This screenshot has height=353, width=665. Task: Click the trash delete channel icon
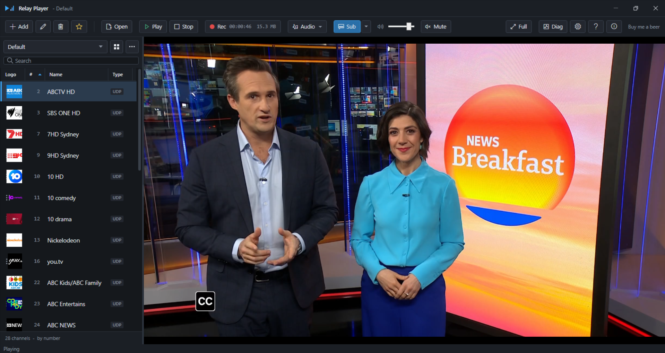[61, 27]
